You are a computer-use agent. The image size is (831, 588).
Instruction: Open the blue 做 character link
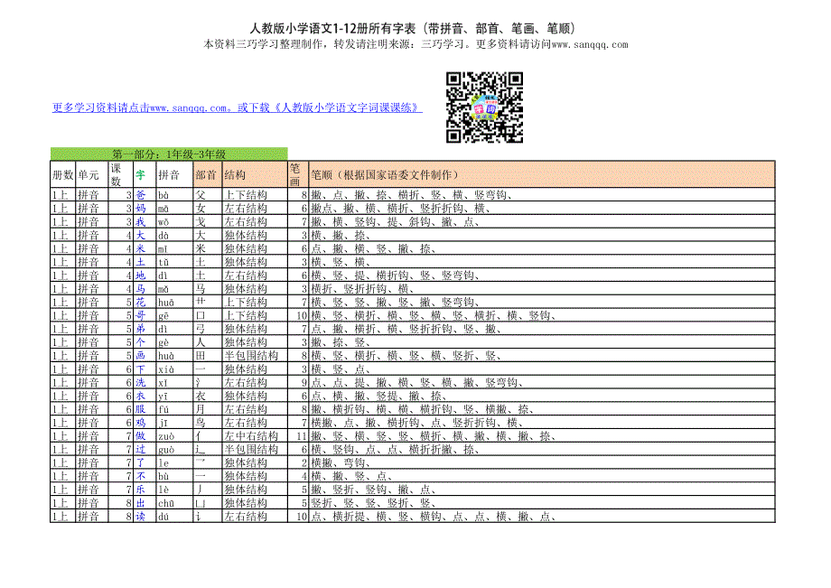click(x=140, y=436)
